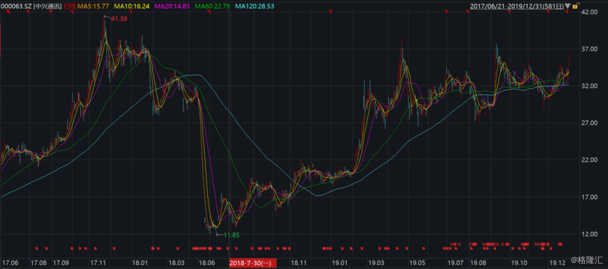Click the MA10:16.24 indicator label
The image size is (608, 269).
point(132,7)
